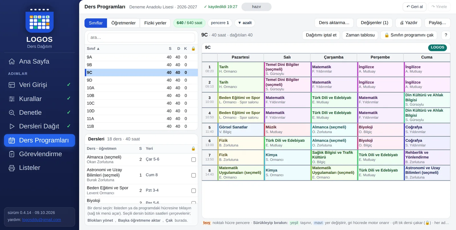Expand the azalt dropdown
The width and height of the screenshot is (456, 230).
coord(245,23)
